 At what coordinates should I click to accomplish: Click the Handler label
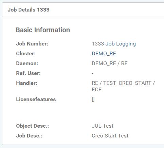click(26, 83)
